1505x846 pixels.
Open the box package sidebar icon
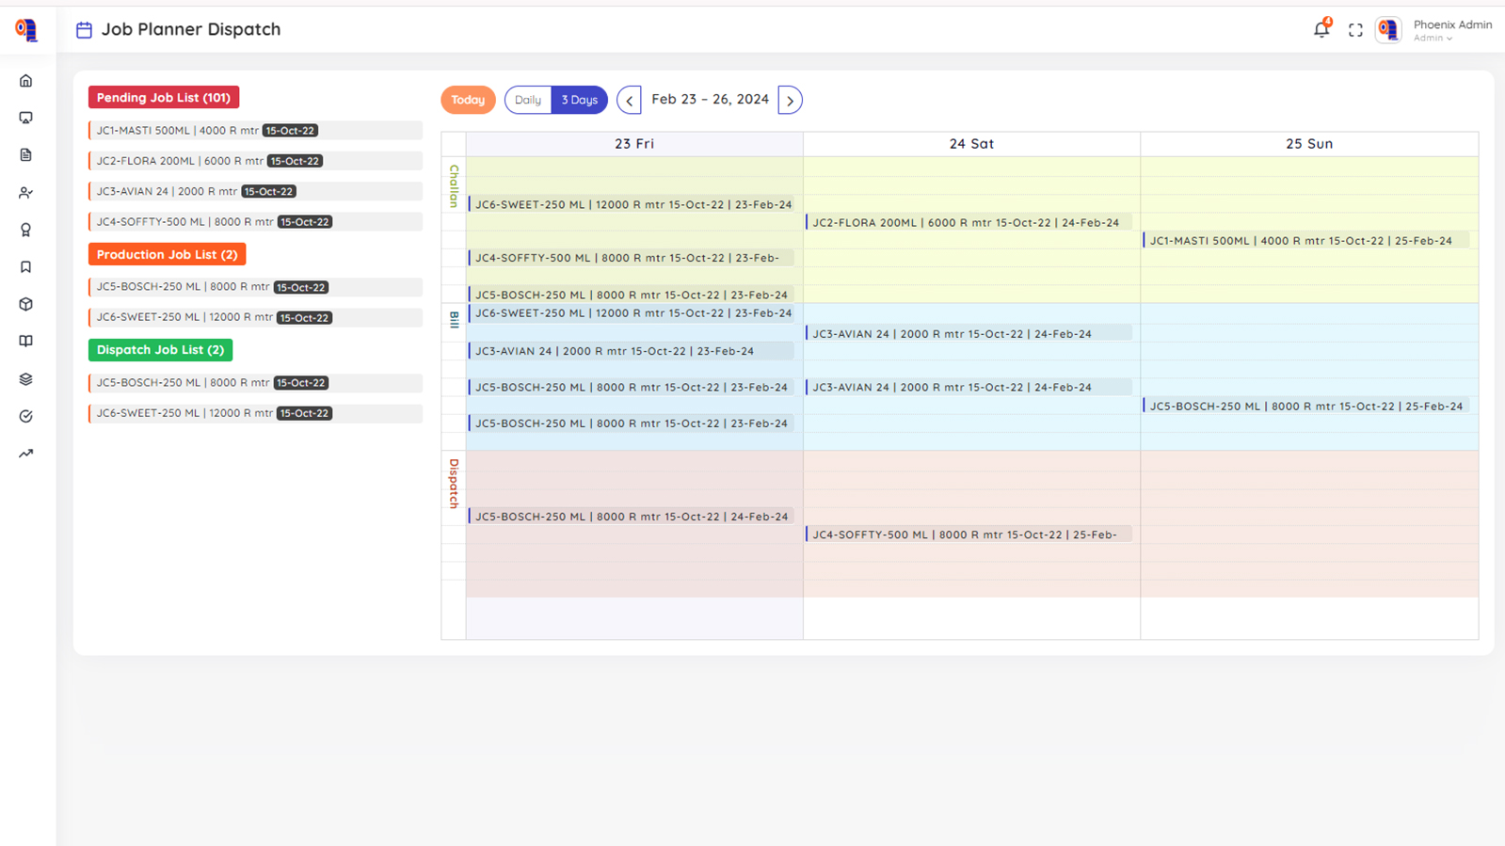(x=26, y=305)
